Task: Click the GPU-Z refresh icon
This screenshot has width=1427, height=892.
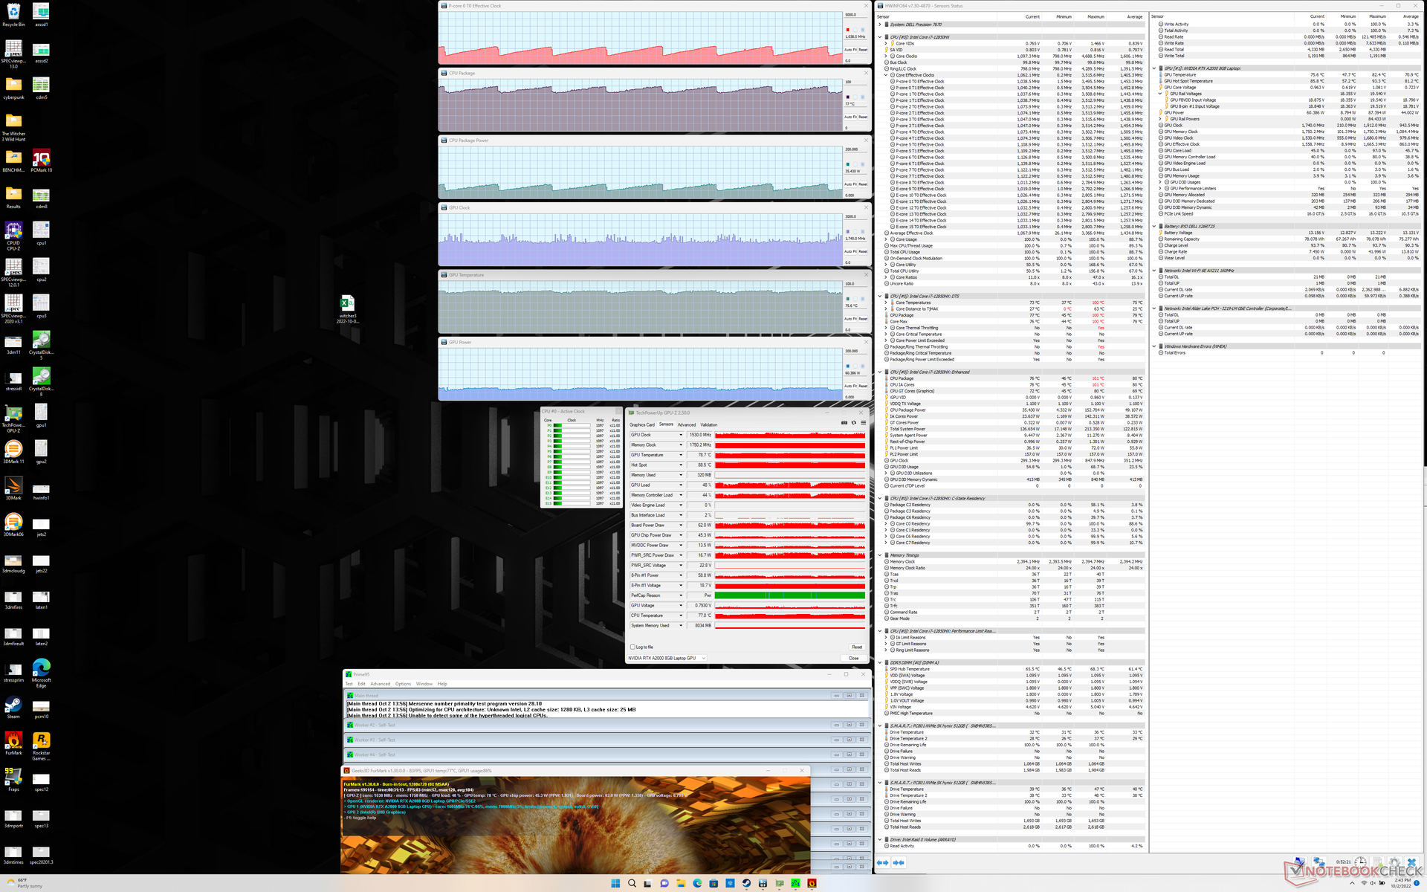Action: [x=853, y=422]
